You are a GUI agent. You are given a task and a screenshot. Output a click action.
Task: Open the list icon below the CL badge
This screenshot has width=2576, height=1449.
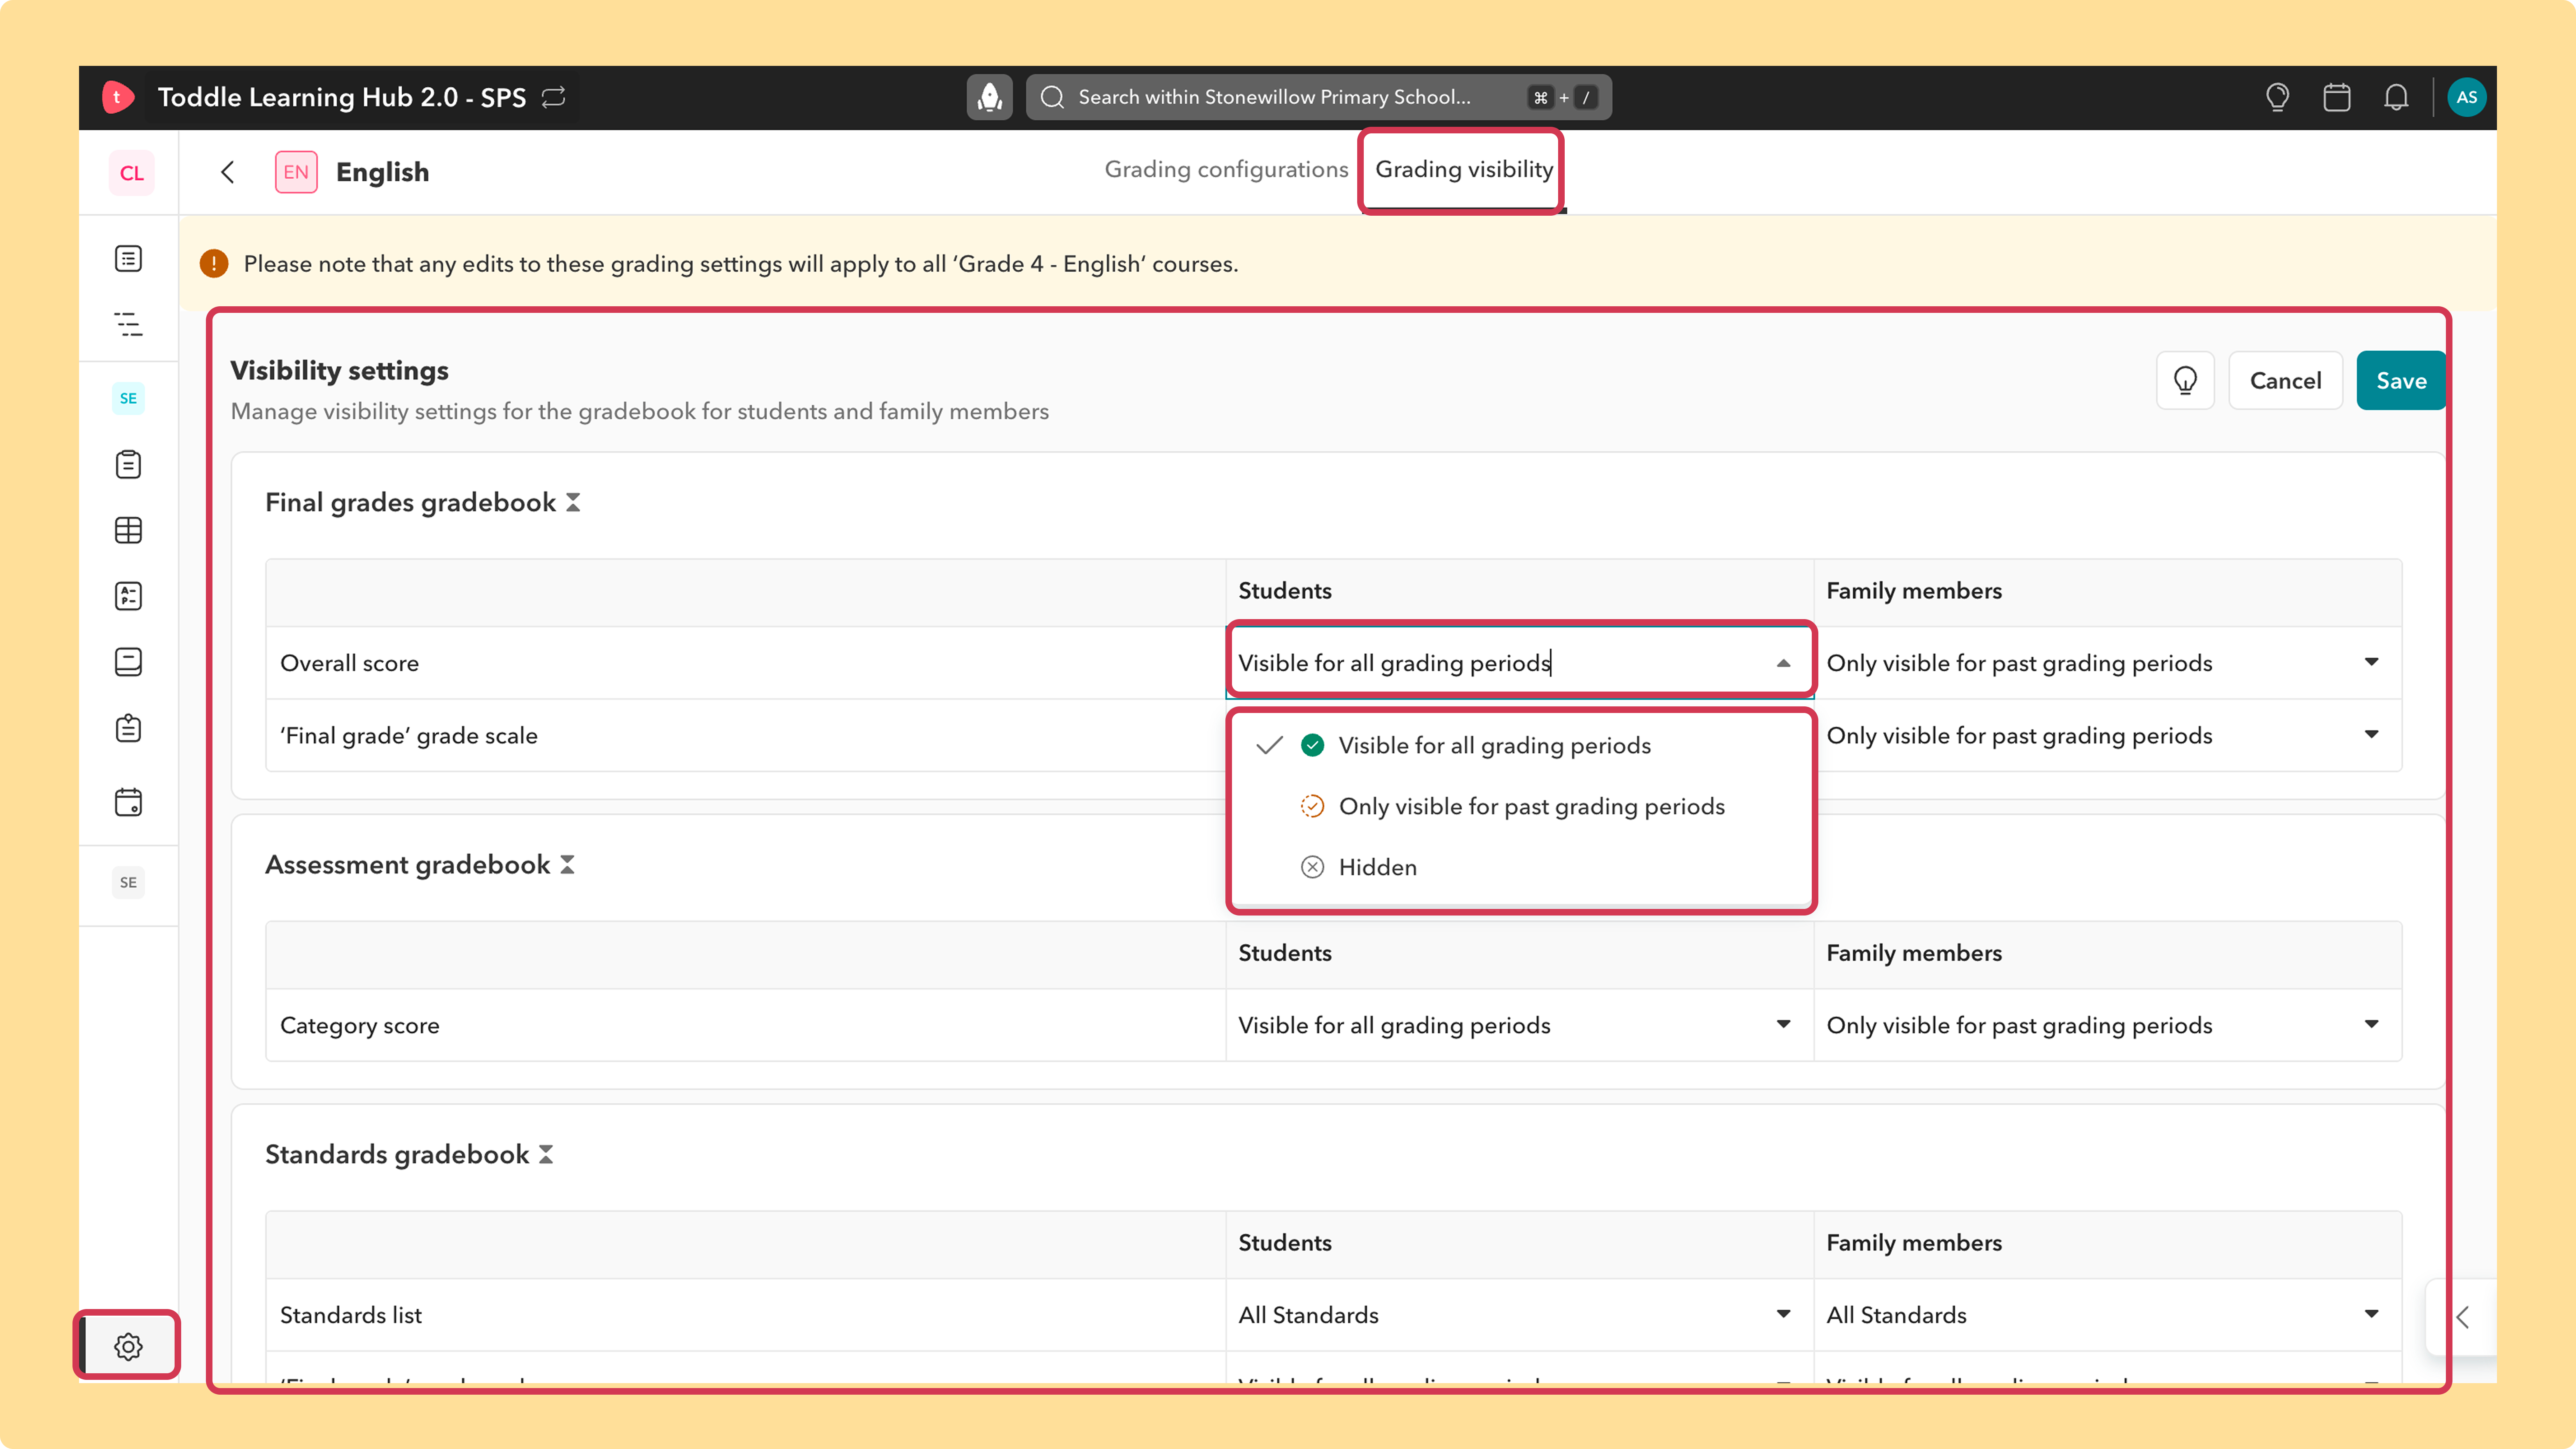(x=128, y=259)
